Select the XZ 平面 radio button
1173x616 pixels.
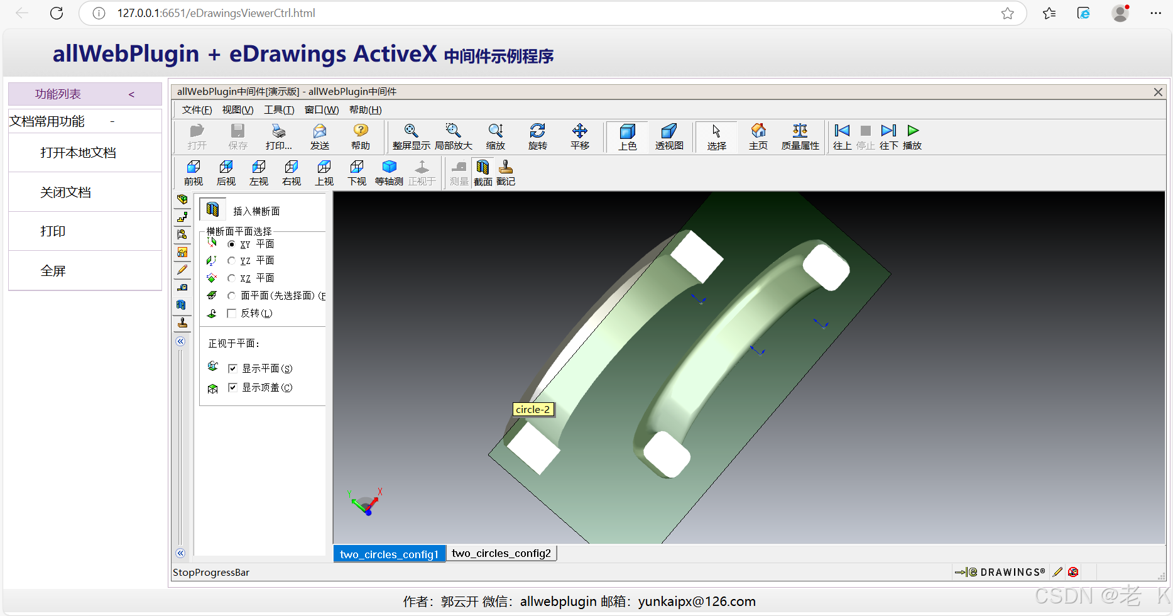pyautogui.click(x=231, y=278)
